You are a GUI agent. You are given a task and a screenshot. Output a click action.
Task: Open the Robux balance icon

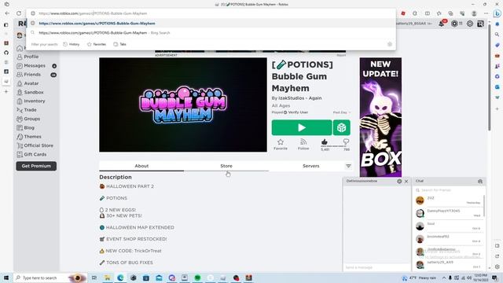454,24
